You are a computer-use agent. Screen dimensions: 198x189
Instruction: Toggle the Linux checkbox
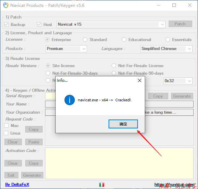pyautogui.click(x=6, y=133)
